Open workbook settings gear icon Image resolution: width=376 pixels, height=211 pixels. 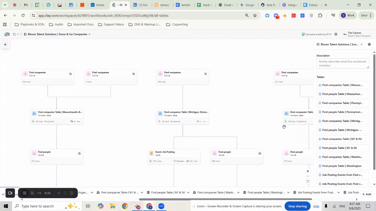pyautogui.click(x=369, y=44)
